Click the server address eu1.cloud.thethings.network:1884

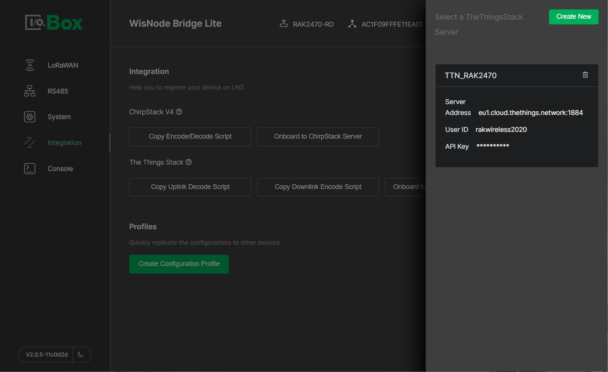531,113
